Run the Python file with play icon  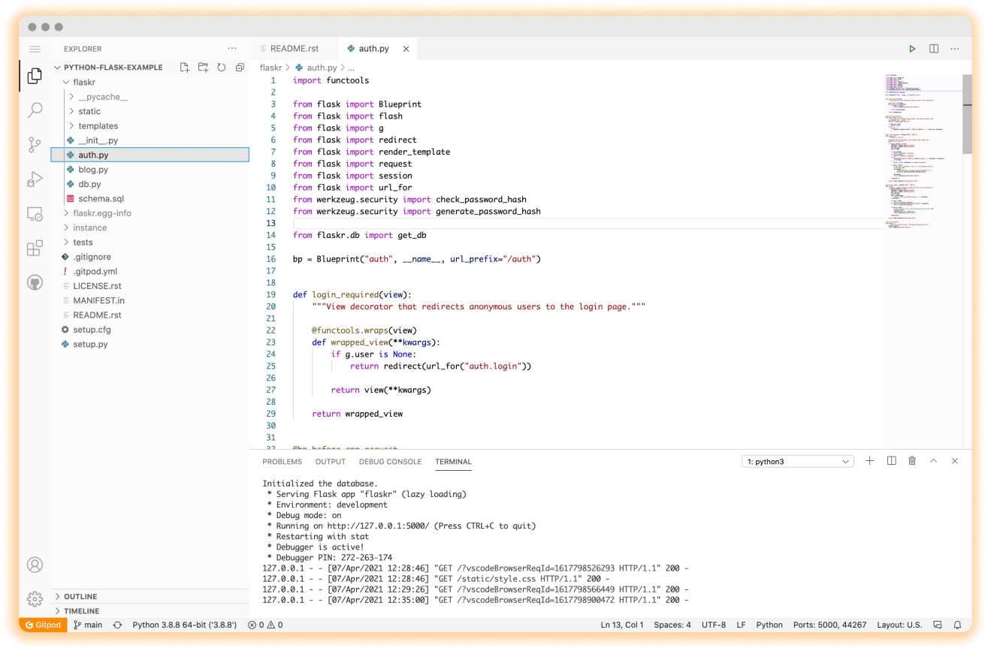[912, 49]
